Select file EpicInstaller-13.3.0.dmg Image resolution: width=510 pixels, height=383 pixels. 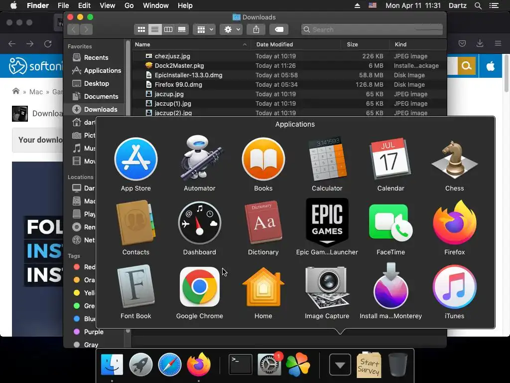[x=289, y=75]
